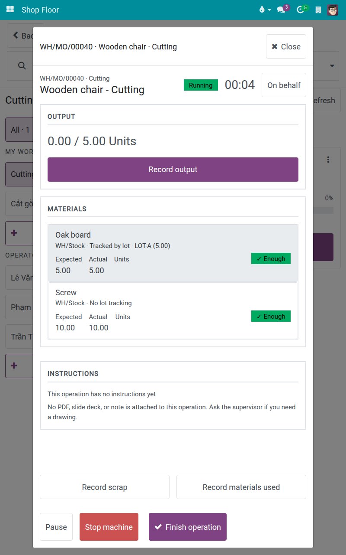
Task: Open the droplet debug icon menu
Action: pos(262,10)
